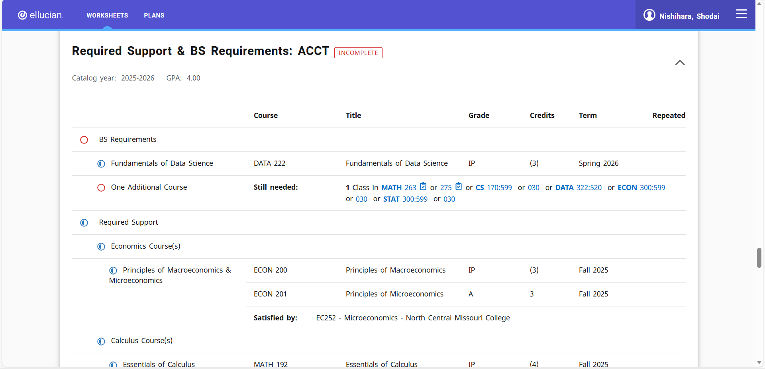Viewport: 765px width, 369px height.
Task: Open the ECON 300:599 course link
Action: pos(641,188)
